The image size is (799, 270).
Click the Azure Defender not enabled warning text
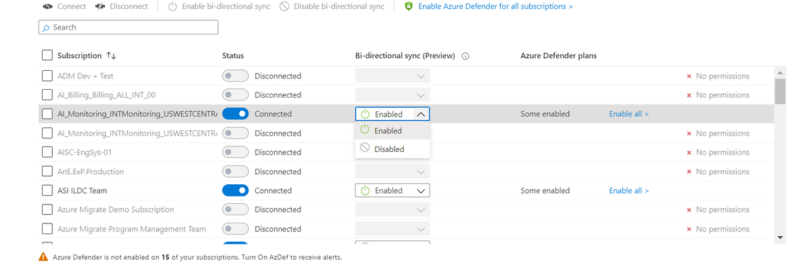tap(197, 257)
